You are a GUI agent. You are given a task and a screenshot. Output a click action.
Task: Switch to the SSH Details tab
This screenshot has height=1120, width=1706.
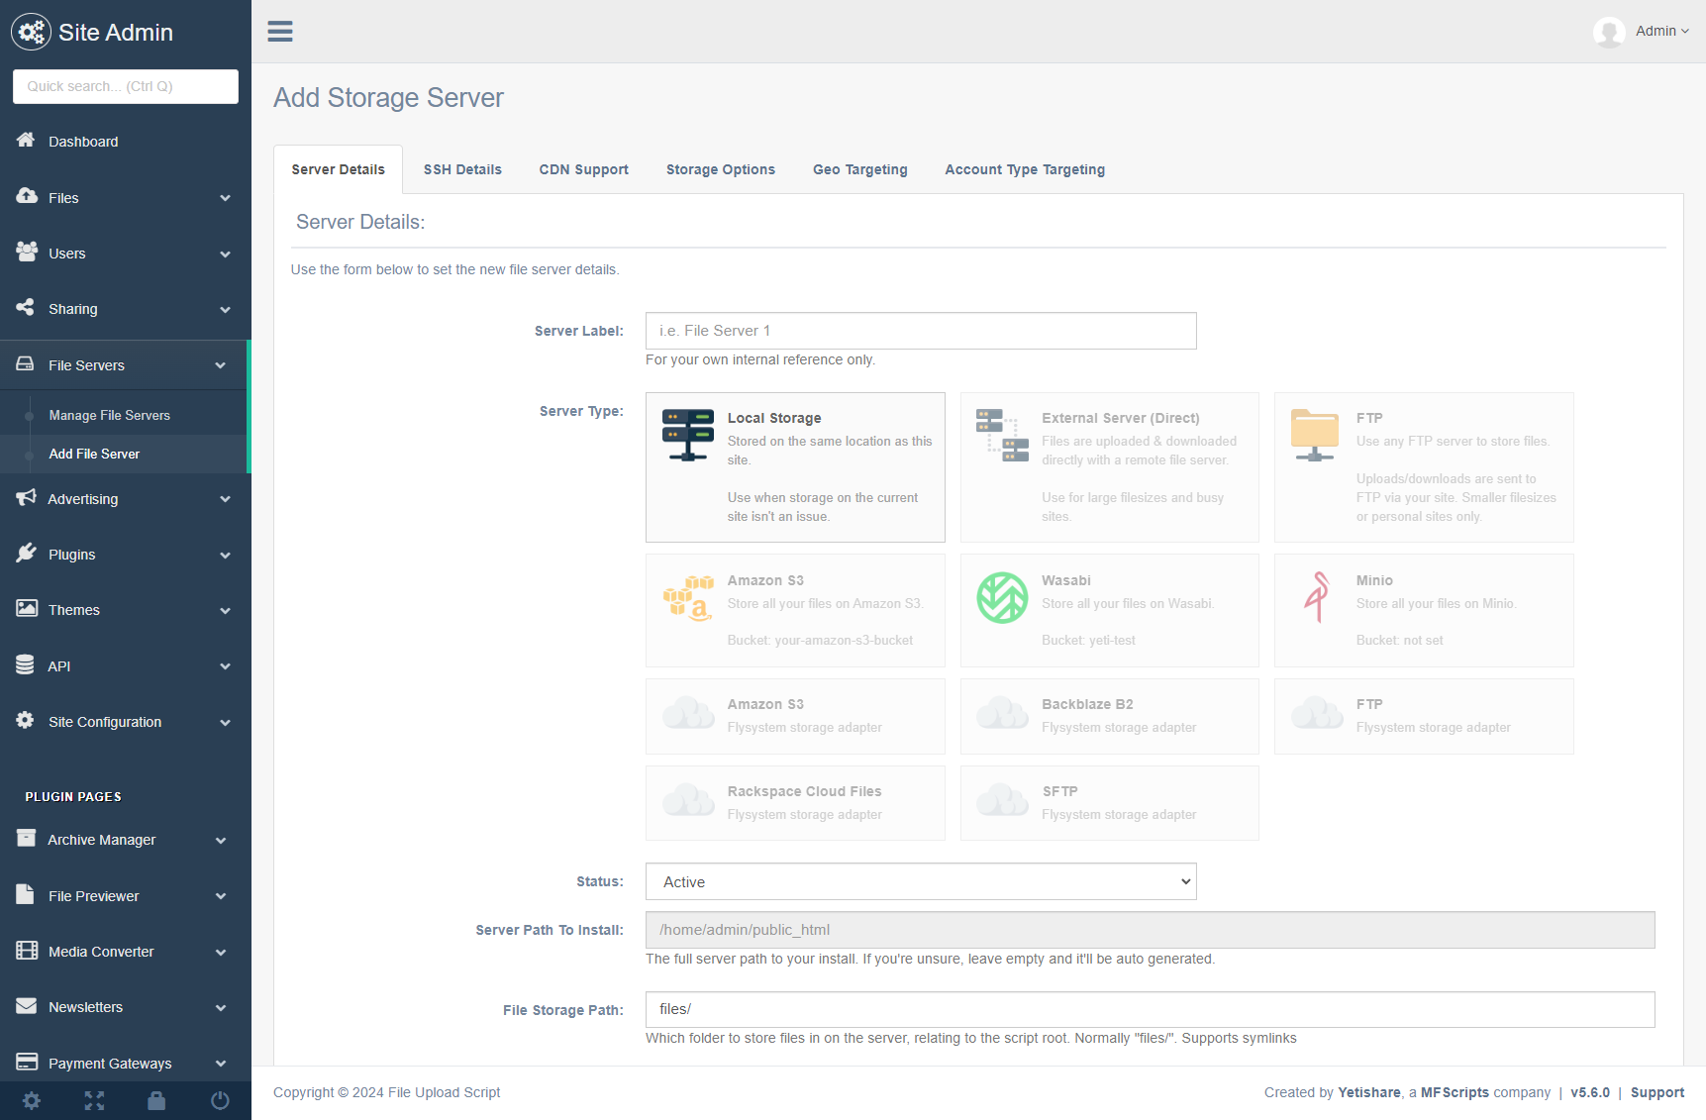coord(462,169)
